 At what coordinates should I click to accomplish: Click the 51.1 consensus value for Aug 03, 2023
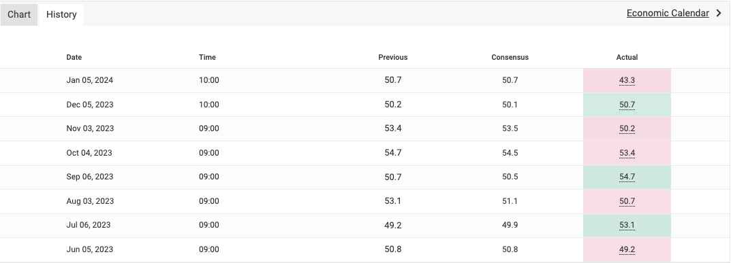point(510,200)
